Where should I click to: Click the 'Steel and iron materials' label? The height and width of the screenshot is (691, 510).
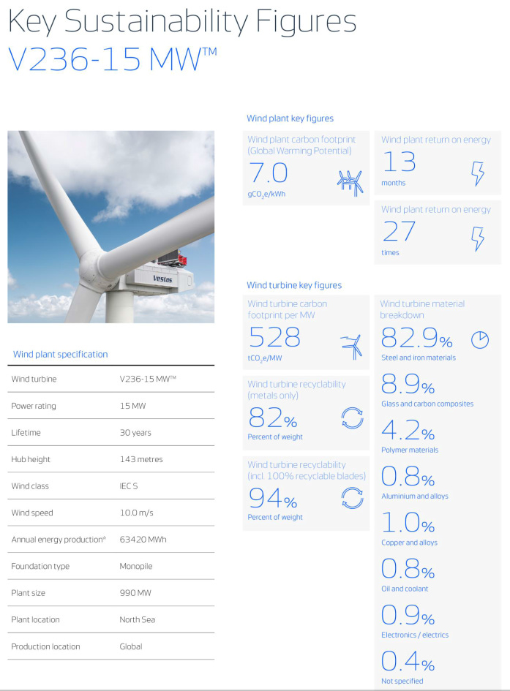[x=419, y=358]
